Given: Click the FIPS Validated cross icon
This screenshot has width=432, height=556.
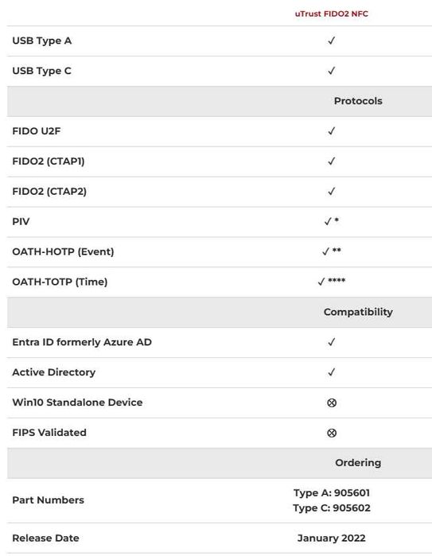Looking at the screenshot, I should (x=332, y=433).
